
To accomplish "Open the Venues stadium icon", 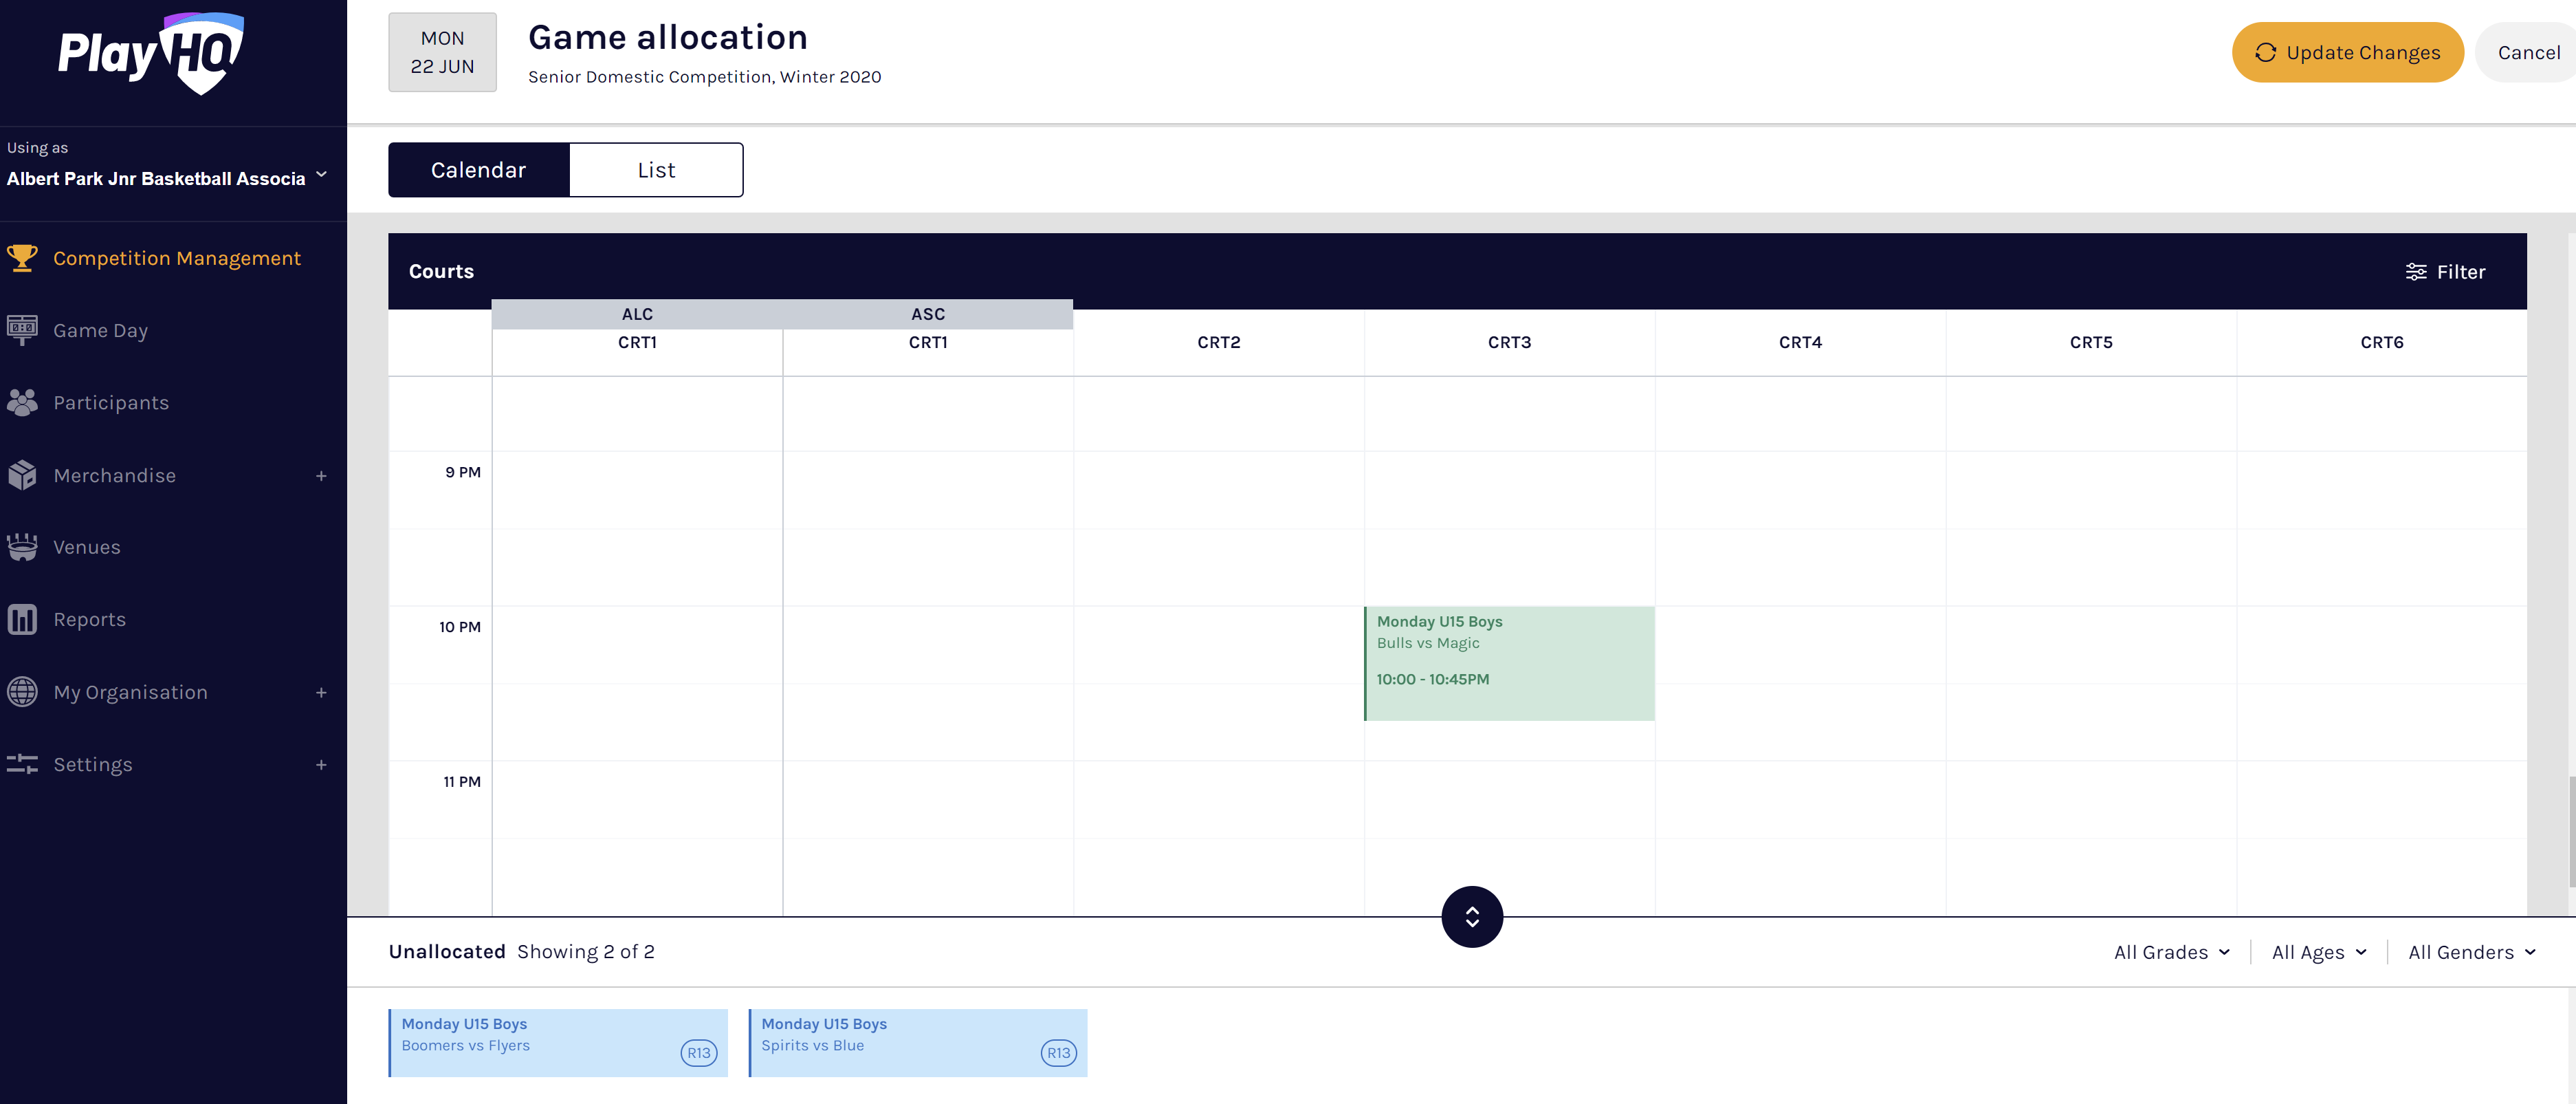I will click(22, 548).
